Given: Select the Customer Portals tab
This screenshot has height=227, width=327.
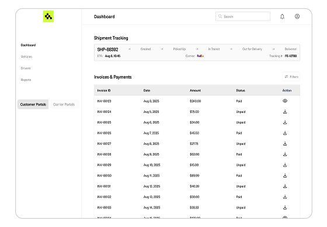Looking at the screenshot, I should [x=33, y=104].
